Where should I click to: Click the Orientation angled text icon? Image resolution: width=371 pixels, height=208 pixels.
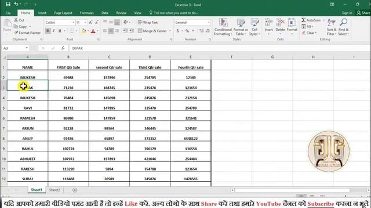pos(126,22)
